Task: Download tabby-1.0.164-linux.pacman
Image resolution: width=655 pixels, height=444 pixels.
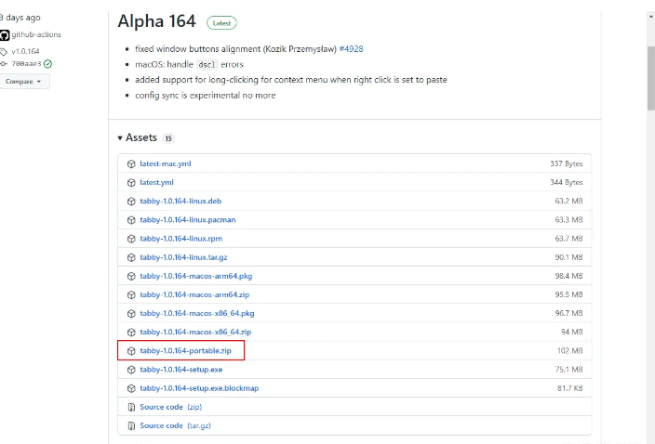Action: point(188,220)
